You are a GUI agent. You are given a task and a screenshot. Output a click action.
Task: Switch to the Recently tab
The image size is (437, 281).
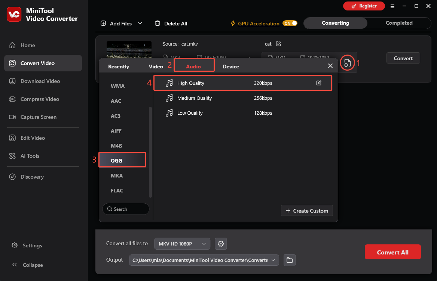click(x=119, y=67)
